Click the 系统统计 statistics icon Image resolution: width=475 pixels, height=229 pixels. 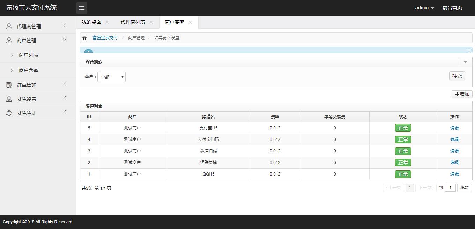point(8,113)
